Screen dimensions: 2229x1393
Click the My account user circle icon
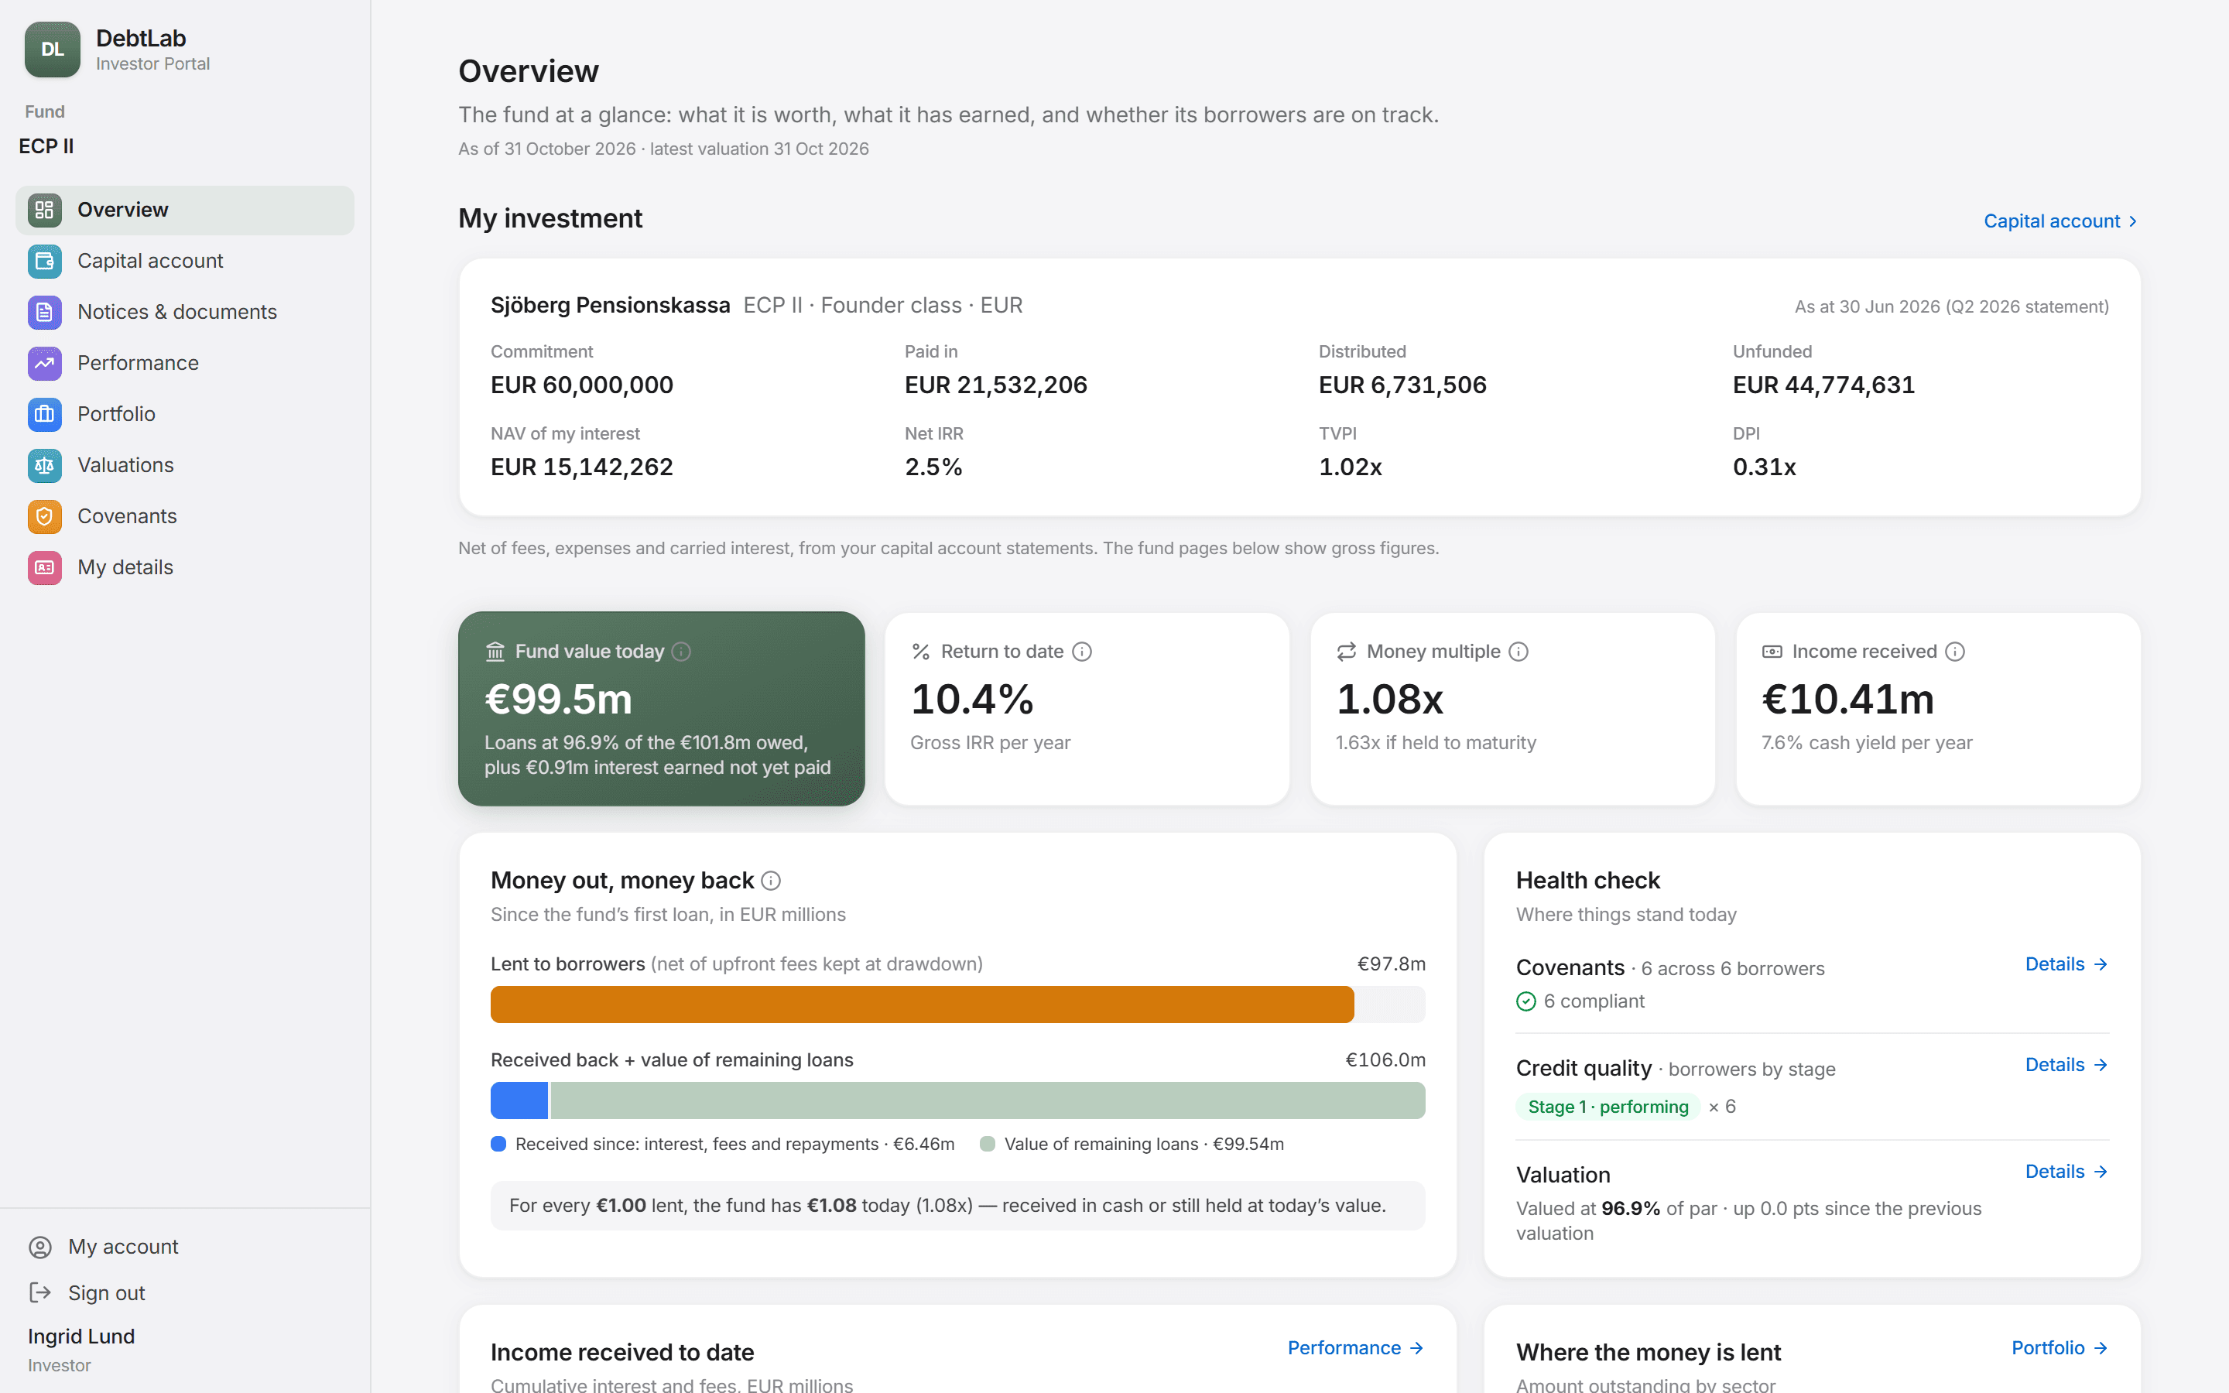[40, 1248]
